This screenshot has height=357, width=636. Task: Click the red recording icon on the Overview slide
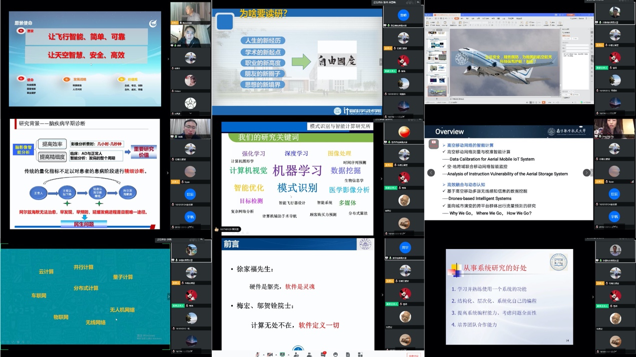point(433,144)
